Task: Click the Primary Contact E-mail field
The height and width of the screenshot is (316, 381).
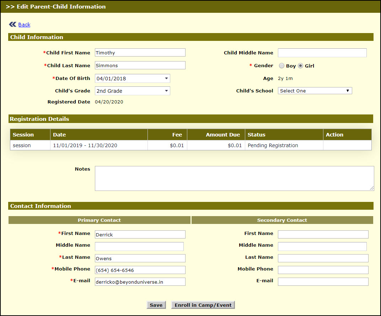Action: 140,282
